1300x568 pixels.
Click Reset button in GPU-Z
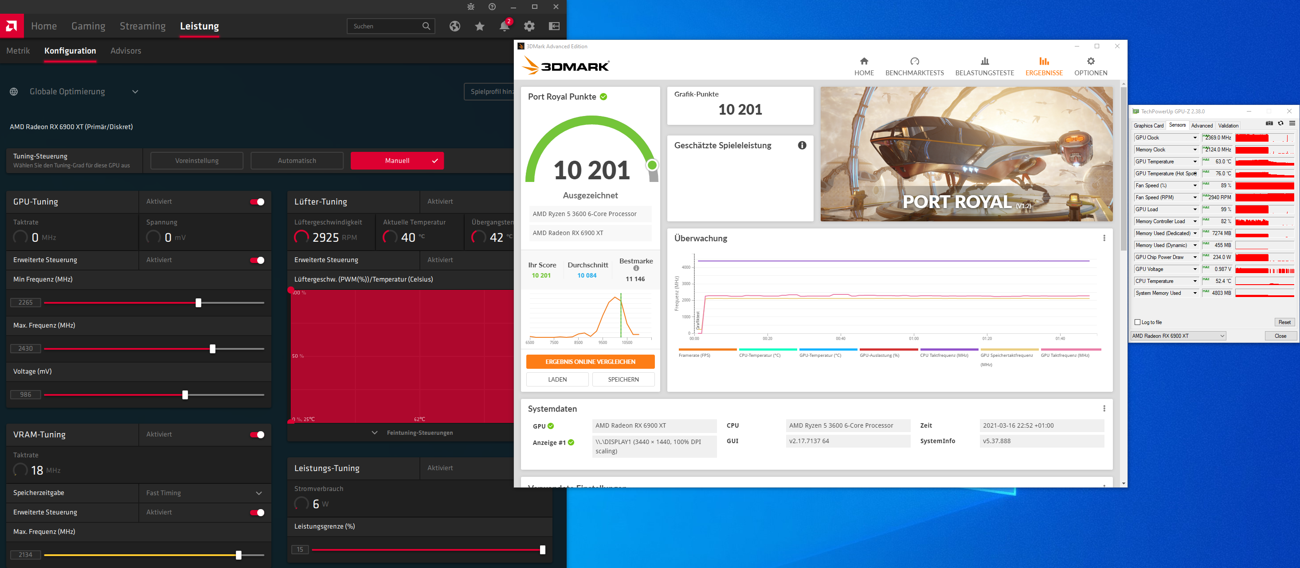tap(1284, 323)
